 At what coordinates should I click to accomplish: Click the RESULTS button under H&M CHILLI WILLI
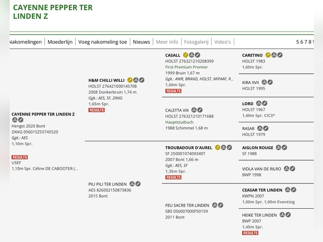[97, 110]
